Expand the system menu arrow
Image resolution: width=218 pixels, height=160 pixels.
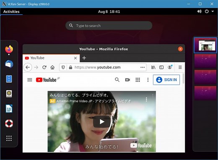pyautogui.click(x=213, y=11)
